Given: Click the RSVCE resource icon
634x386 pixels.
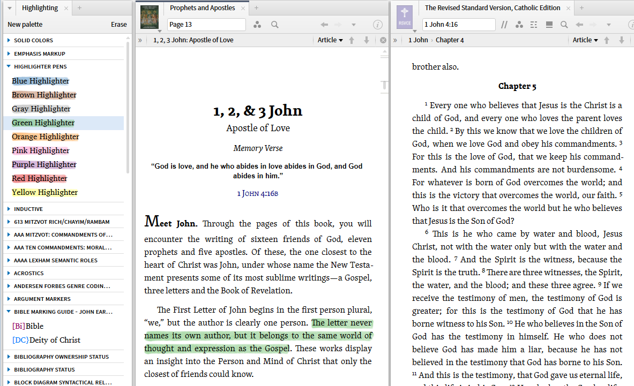Looking at the screenshot, I should (x=405, y=17).
